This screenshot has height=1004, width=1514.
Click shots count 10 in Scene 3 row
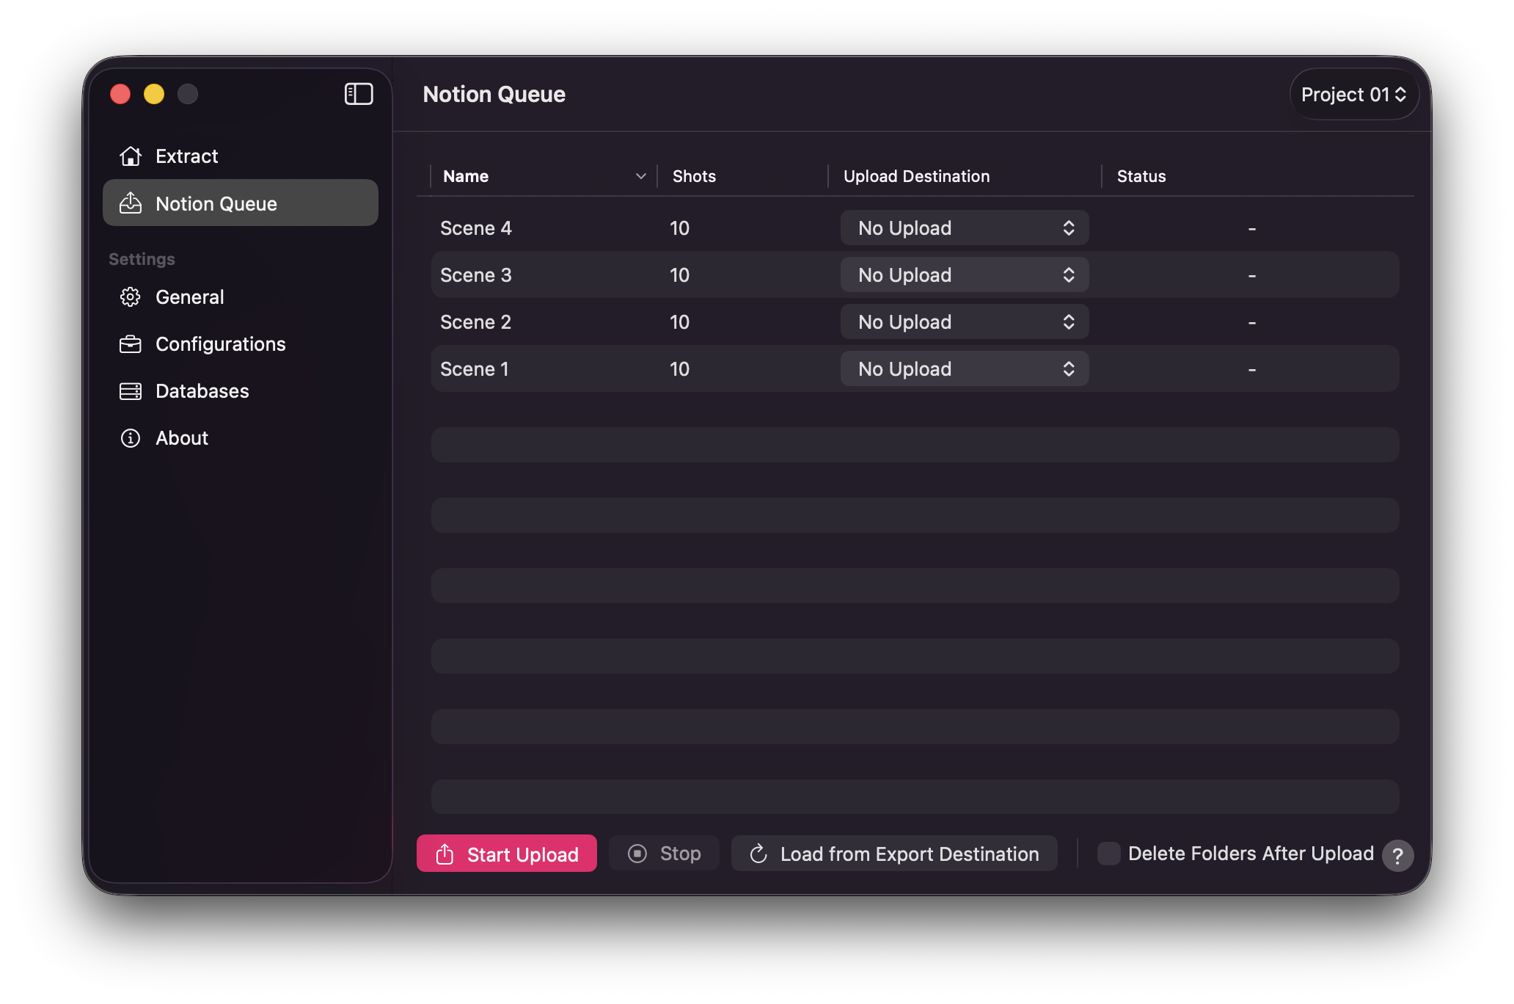(x=679, y=275)
